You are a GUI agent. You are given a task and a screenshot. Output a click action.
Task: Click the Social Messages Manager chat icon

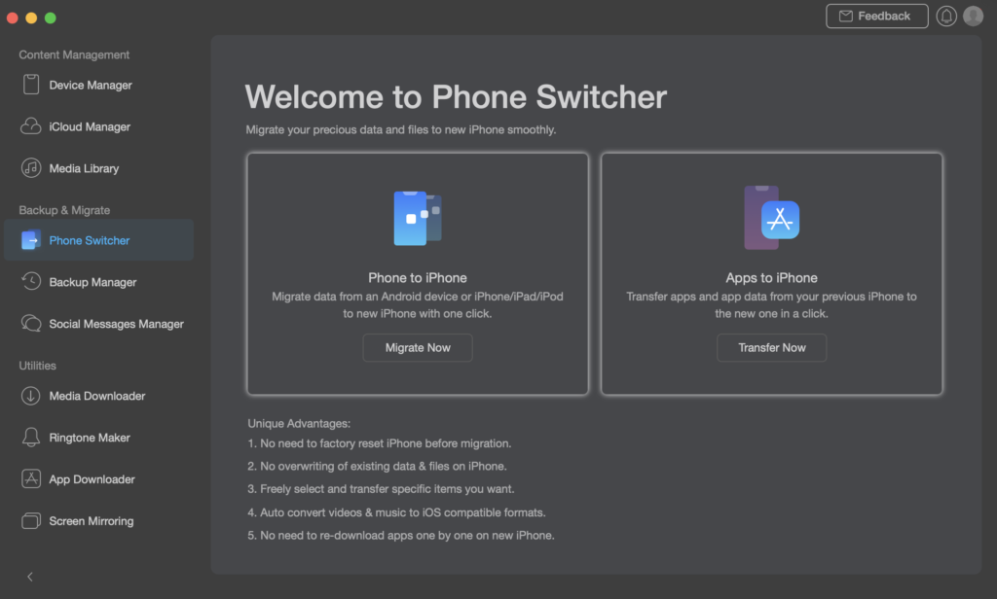(x=31, y=324)
